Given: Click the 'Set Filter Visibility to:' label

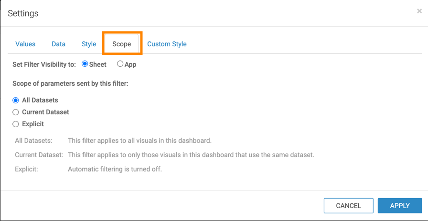Looking at the screenshot, I should [44, 64].
